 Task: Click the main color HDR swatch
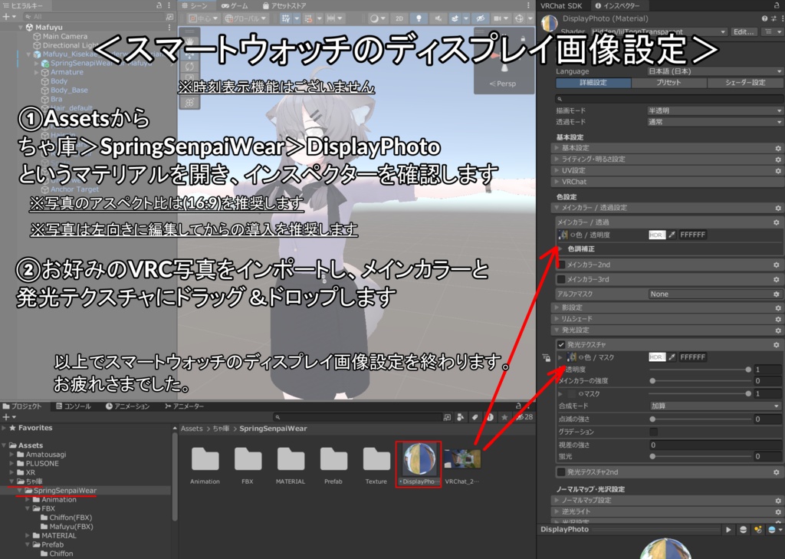(656, 235)
